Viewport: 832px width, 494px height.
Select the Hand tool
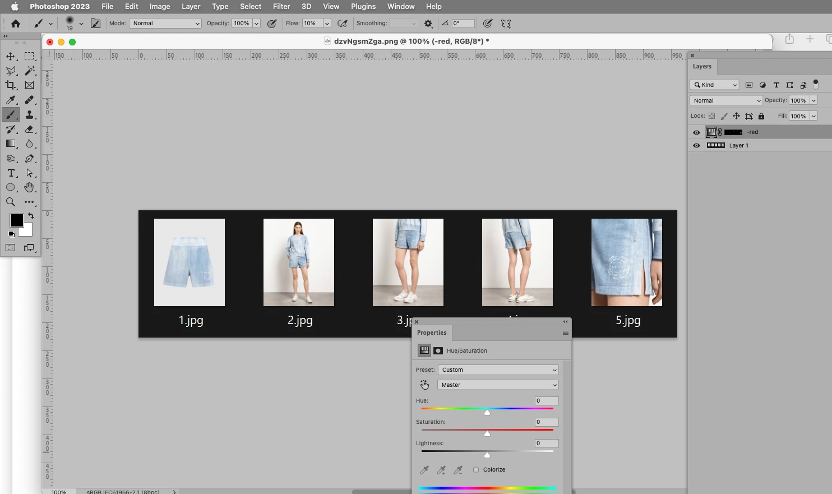30,187
